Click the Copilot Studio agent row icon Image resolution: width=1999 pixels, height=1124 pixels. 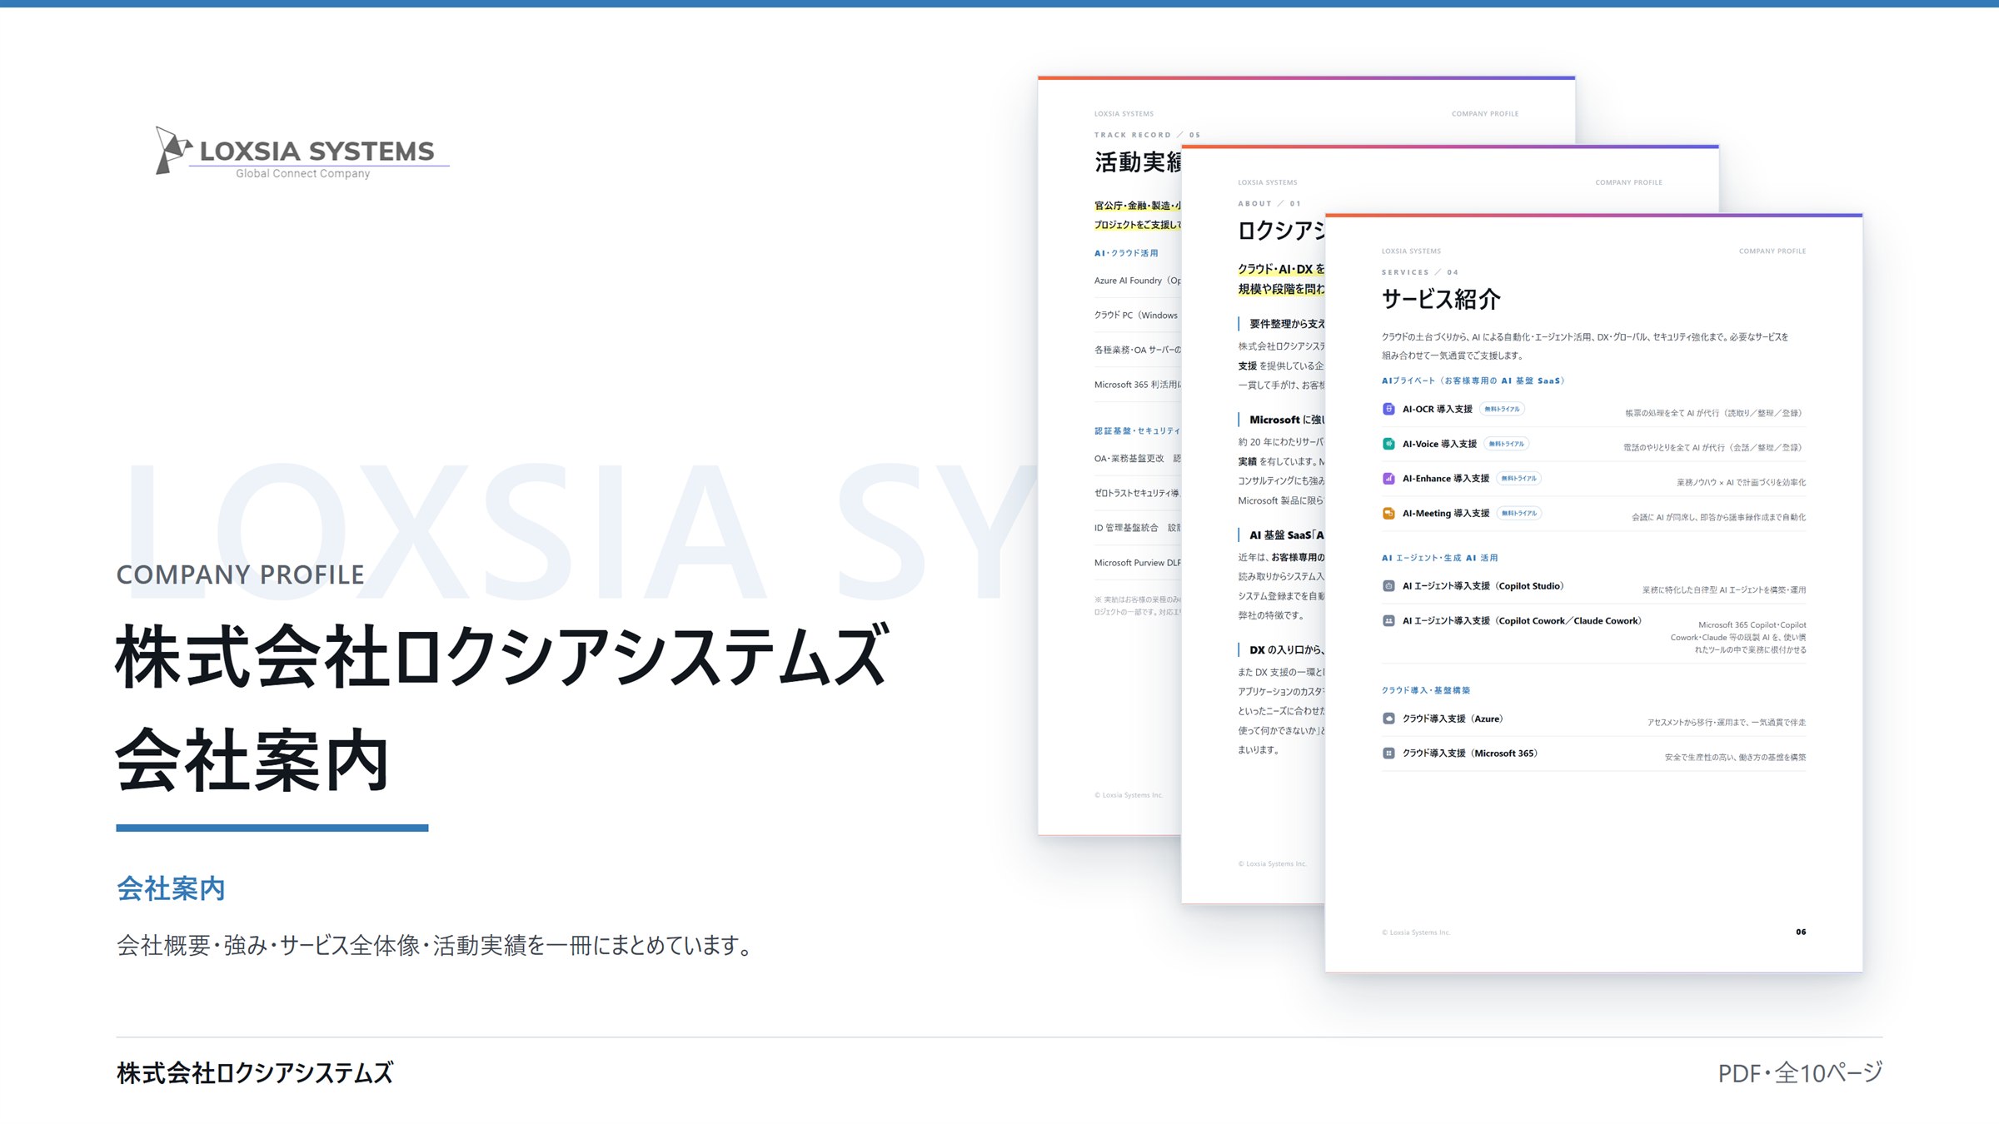pos(1388,586)
